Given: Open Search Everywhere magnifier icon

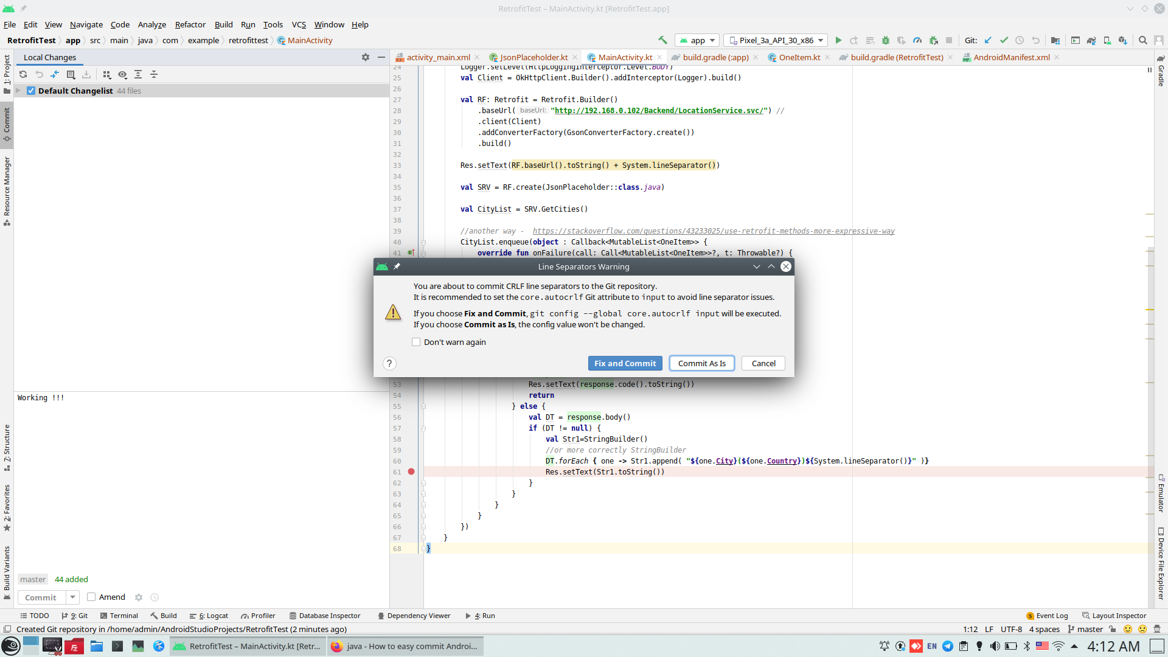Looking at the screenshot, I should [1143, 41].
